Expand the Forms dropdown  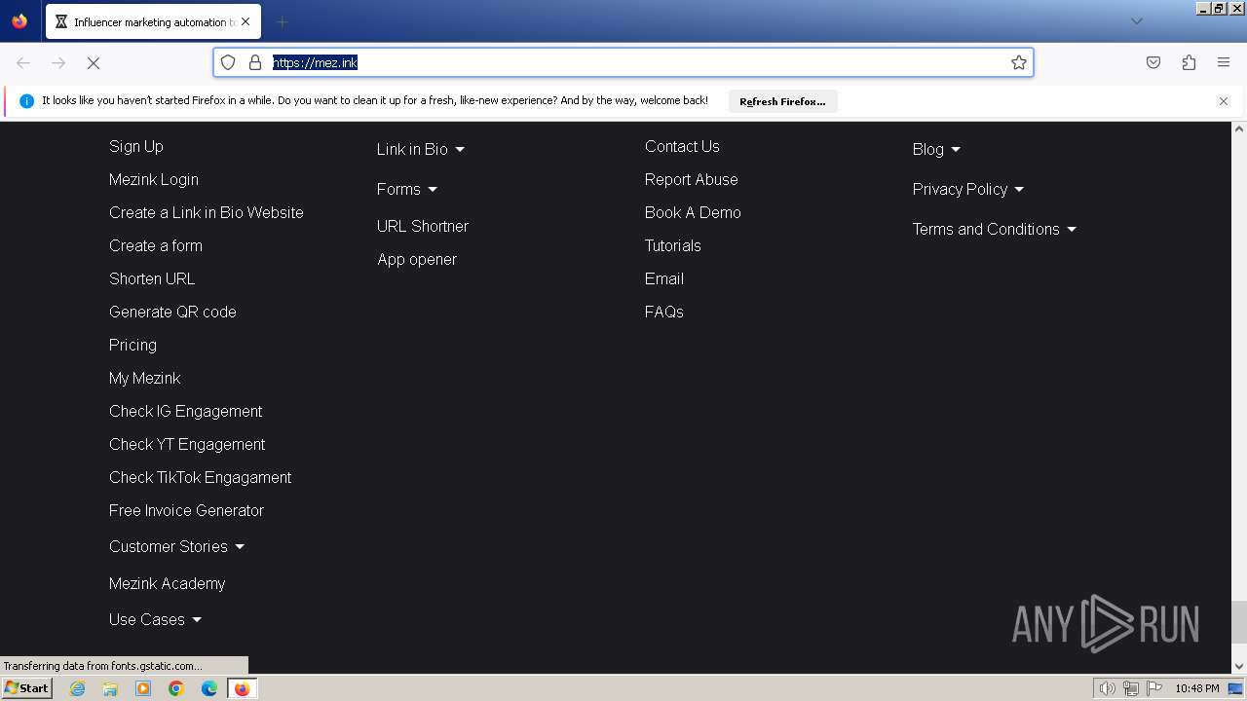(407, 189)
